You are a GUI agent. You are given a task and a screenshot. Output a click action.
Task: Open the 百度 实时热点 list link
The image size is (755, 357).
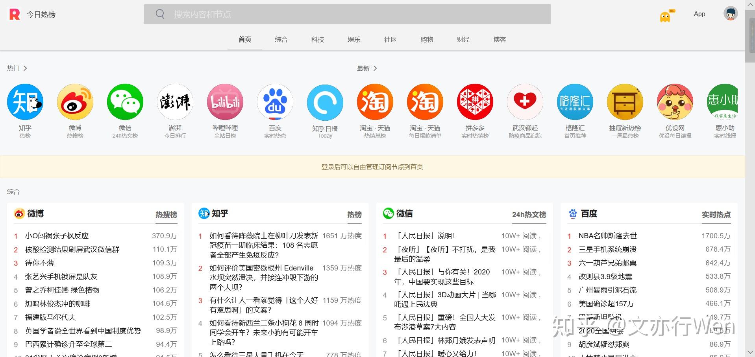point(716,215)
